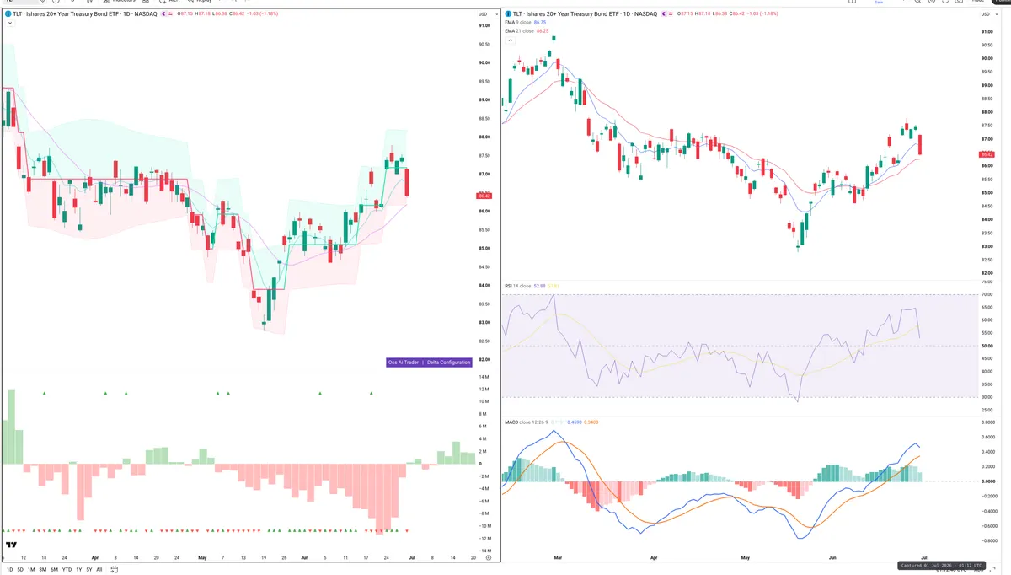Select the 1M time range button
Image resolution: width=1011 pixels, height=575 pixels.
[x=31, y=569]
